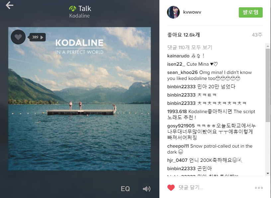The height and width of the screenshot is (198, 271).
Task: Click the green music note logo
Action: 73,8
